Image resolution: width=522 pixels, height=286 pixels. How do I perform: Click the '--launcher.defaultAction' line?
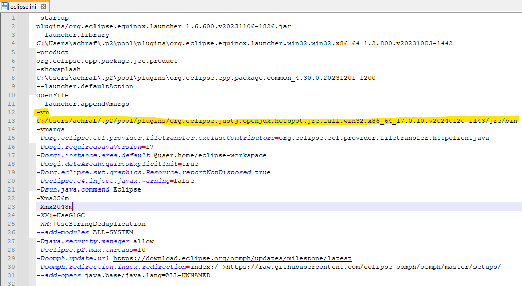85,86
